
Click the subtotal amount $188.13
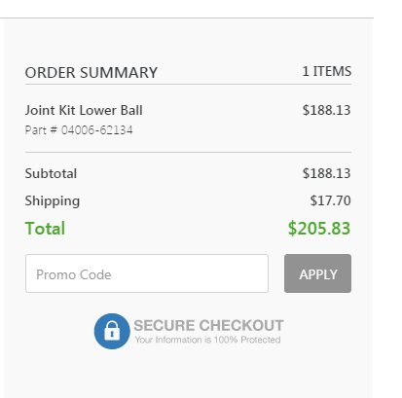click(326, 173)
